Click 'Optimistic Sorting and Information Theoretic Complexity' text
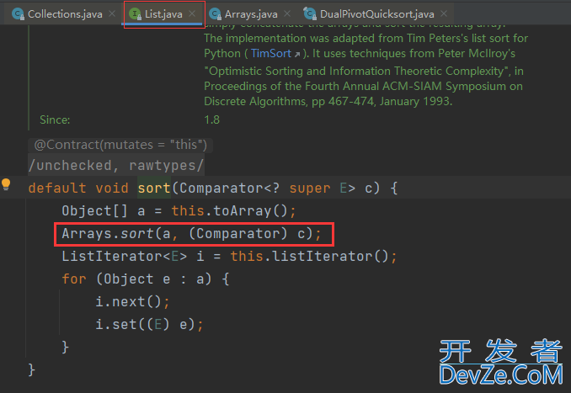This screenshot has width=571, height=393. pyautogui.click(x=357, y=71)
